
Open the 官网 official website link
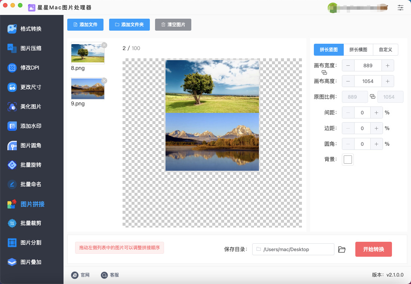[x=80, y=275]
